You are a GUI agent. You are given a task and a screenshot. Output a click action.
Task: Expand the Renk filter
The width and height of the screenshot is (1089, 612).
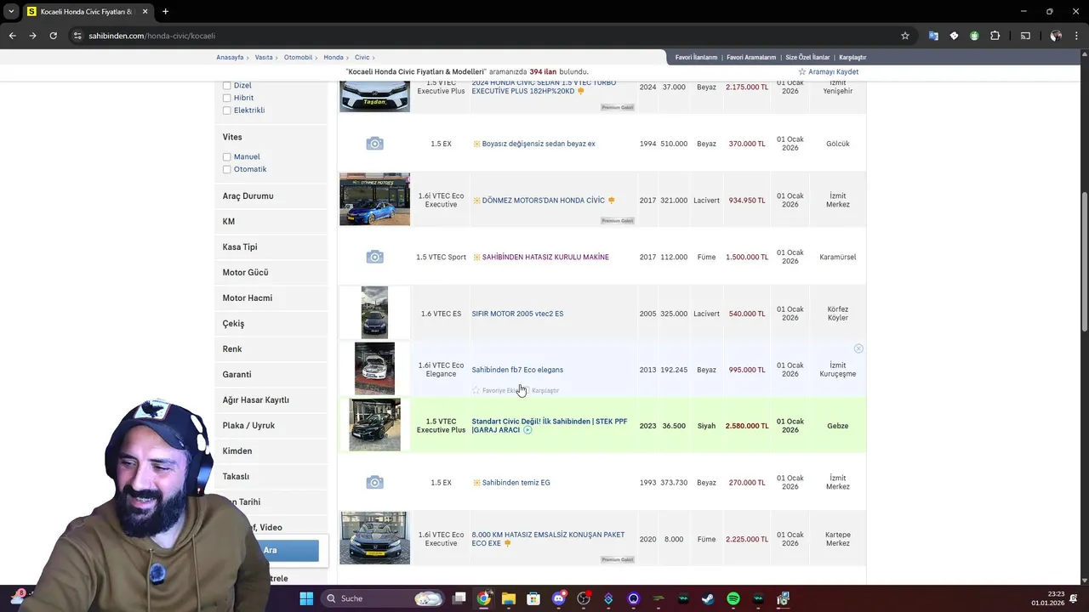[x=271, y=349]
